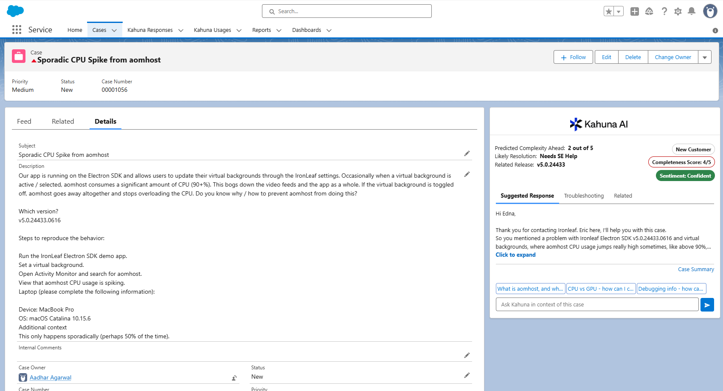
Task: Click to expand the suggested response
Action: (515, 255)
